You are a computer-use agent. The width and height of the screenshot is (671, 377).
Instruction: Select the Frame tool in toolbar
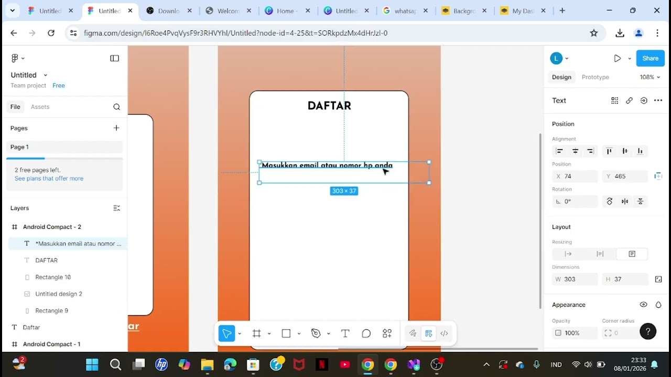(256, 334)
